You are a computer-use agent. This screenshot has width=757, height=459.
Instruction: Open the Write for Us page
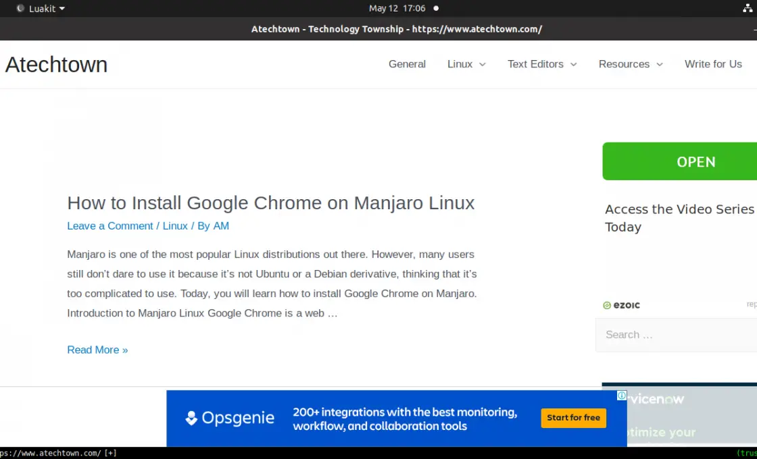pyautogui.click(x=713, y=64)
